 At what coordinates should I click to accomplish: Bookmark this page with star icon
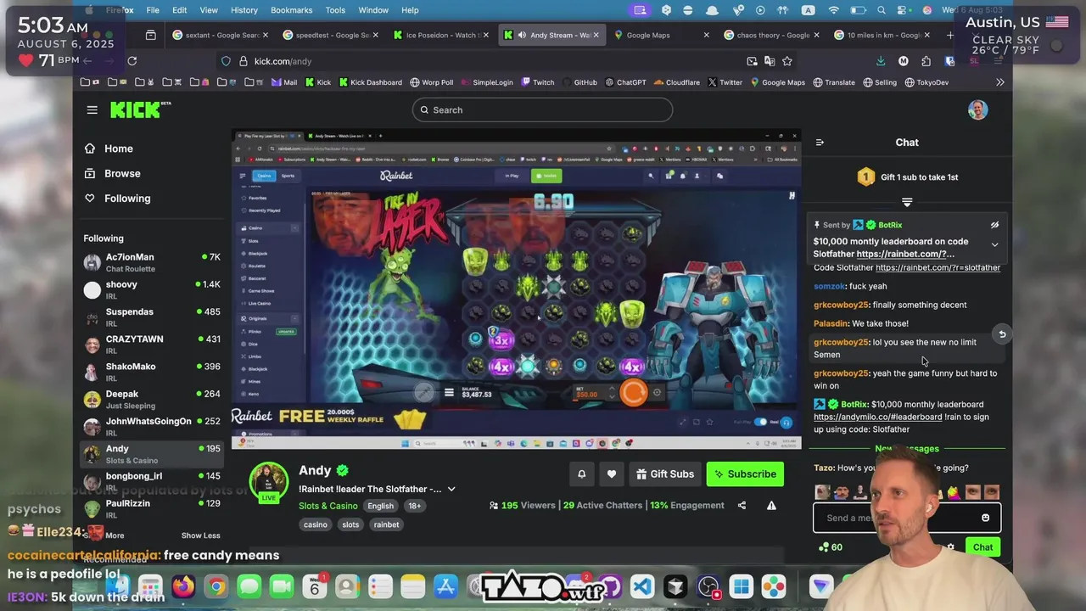pyautogui.click(x=787, y=61)
